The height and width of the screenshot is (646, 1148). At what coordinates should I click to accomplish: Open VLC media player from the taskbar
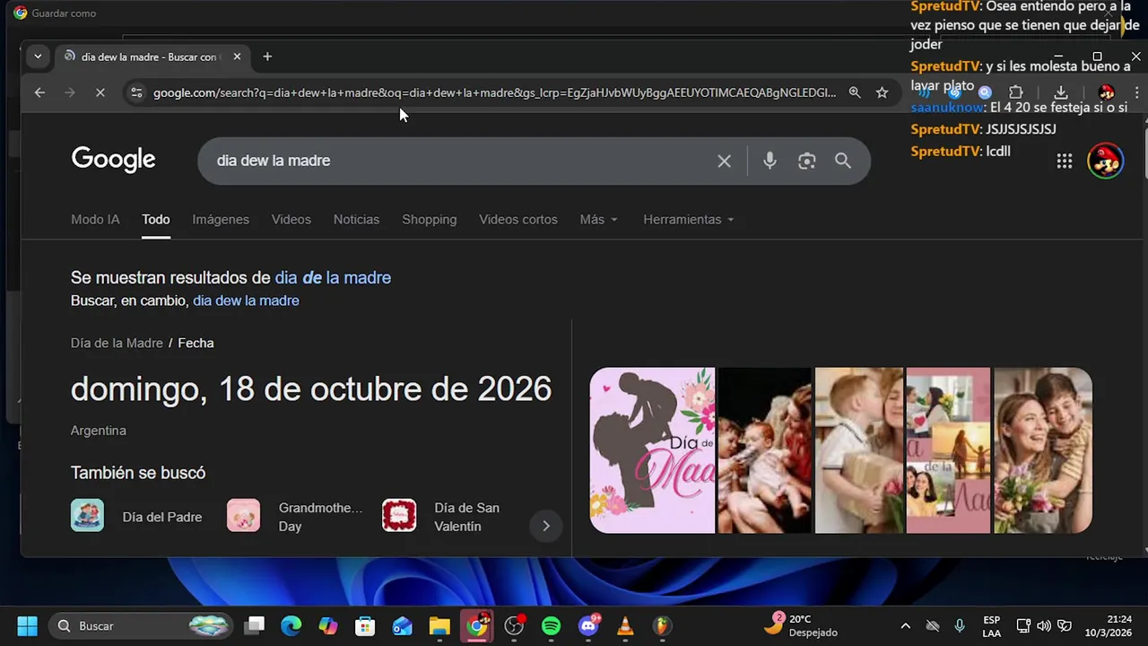click(625, 625)
